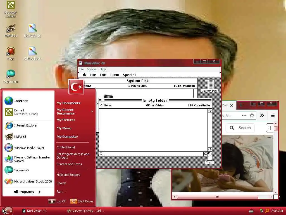Click plus button beside browser Search box
Screen dimensions: 286x215
[x=270, y=128]
